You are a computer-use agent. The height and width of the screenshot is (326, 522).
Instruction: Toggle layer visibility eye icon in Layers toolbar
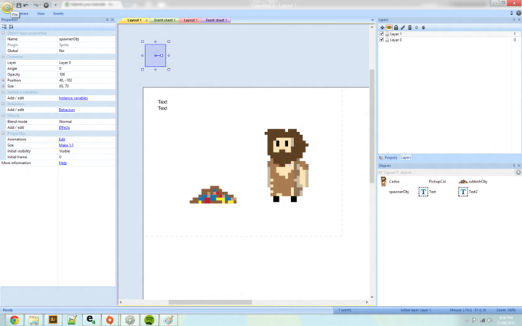389,28
